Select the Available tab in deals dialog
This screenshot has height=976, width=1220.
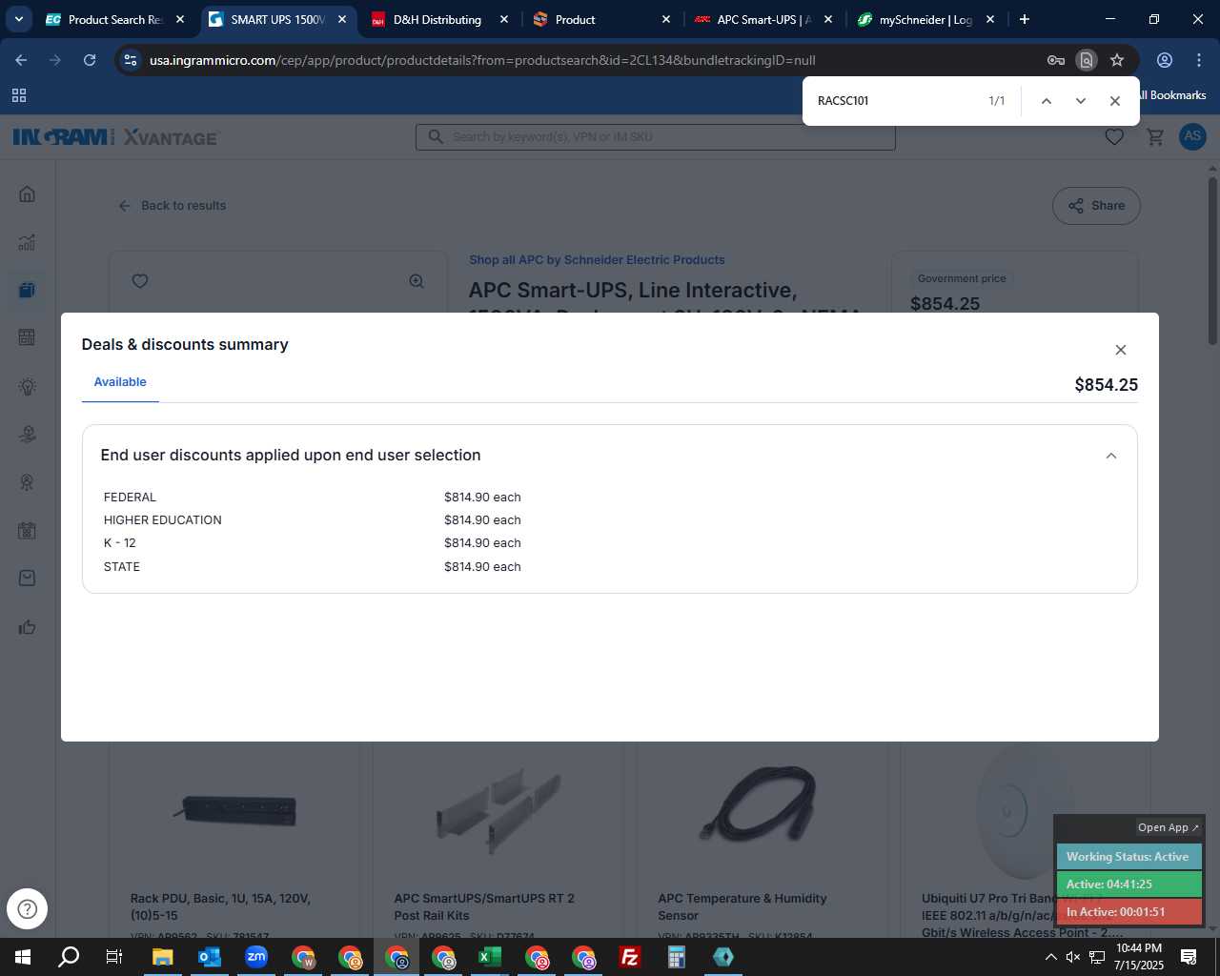tap(120, 382)
